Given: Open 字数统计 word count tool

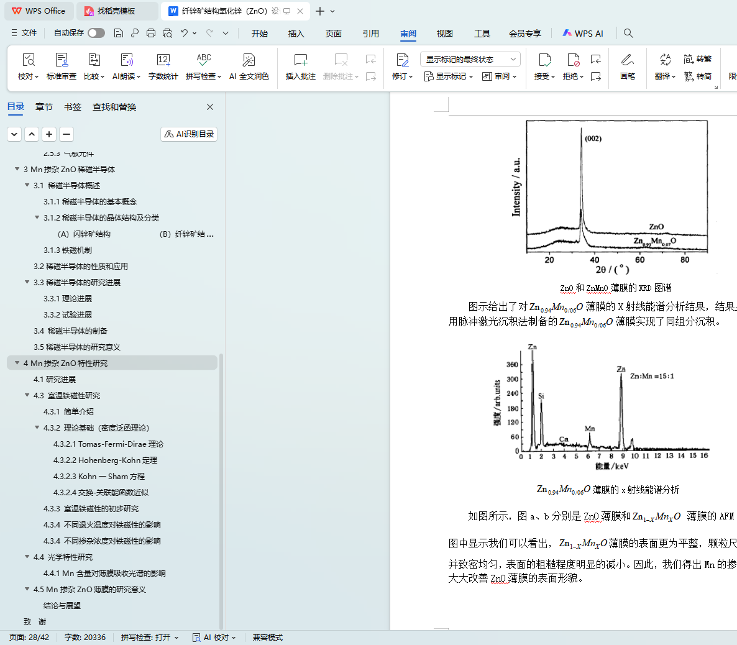Looking at the screenshot, I should (x=163, y=60).
